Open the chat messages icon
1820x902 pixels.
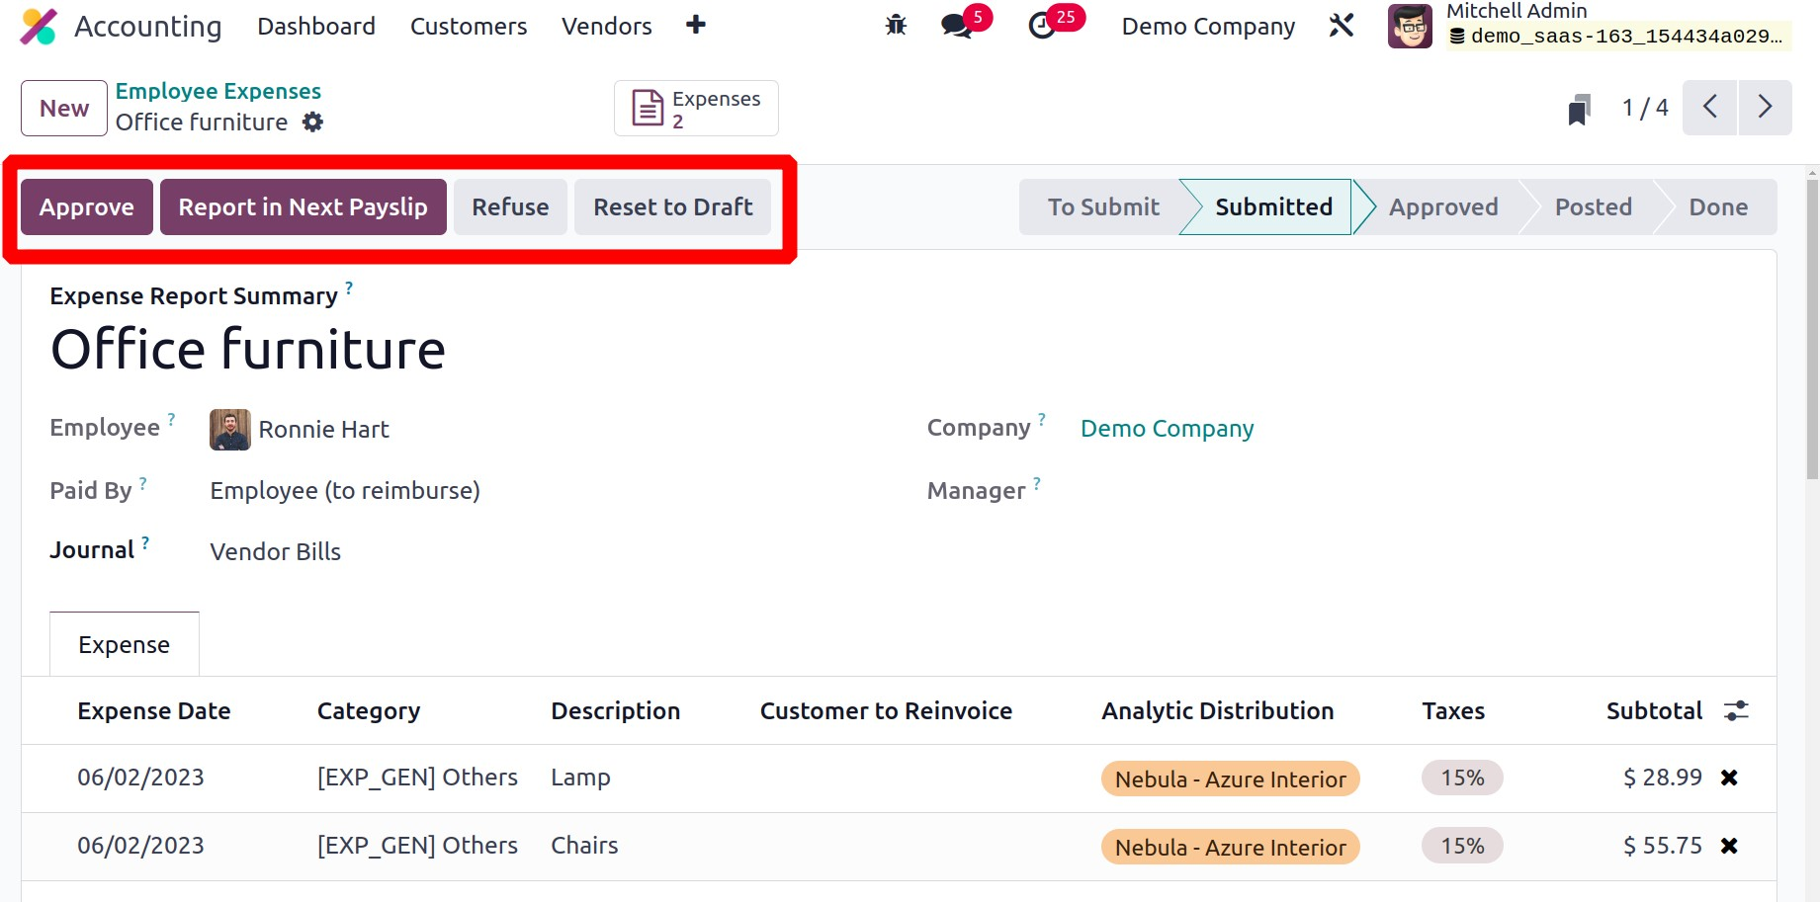coord(956,26)
